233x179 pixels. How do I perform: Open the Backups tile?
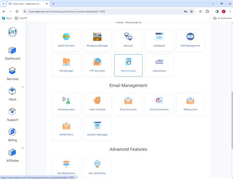[x=128, y=40]
